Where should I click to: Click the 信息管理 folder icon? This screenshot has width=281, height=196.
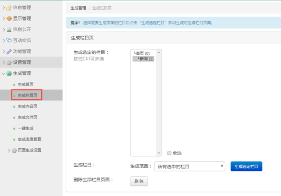tap(9, 7)
